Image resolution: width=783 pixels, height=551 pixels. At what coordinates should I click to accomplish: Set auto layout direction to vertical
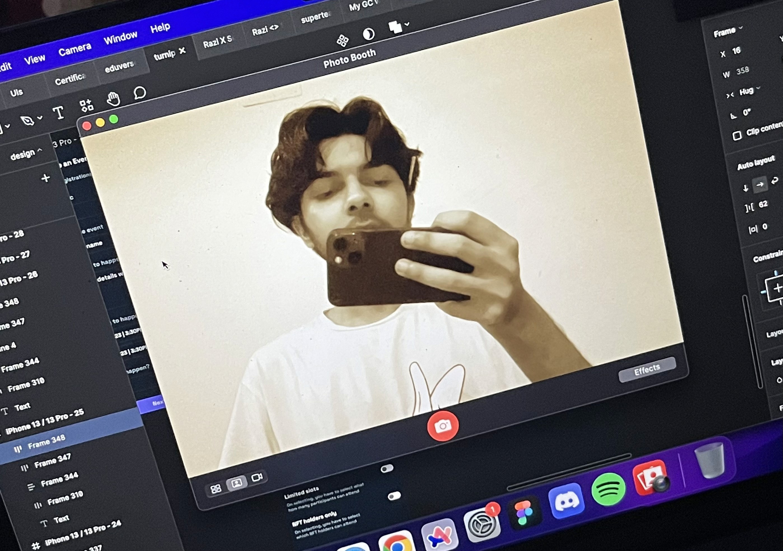[745, 188]
